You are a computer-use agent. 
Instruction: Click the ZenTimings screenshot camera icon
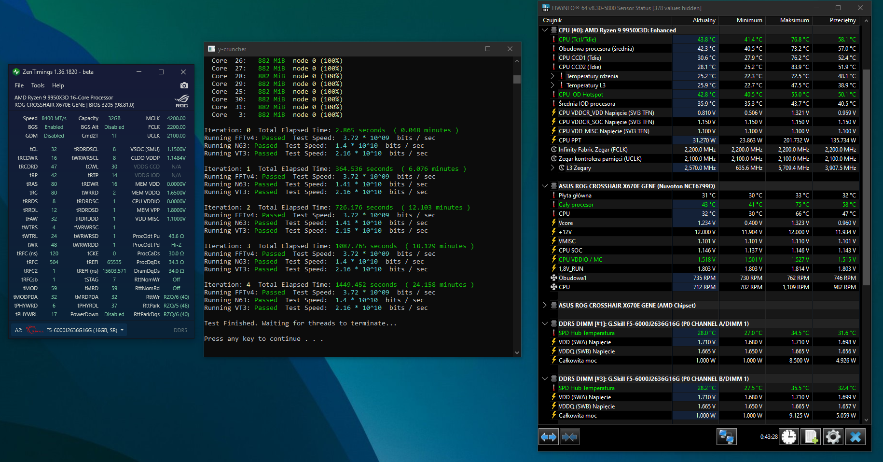[184, 85]
